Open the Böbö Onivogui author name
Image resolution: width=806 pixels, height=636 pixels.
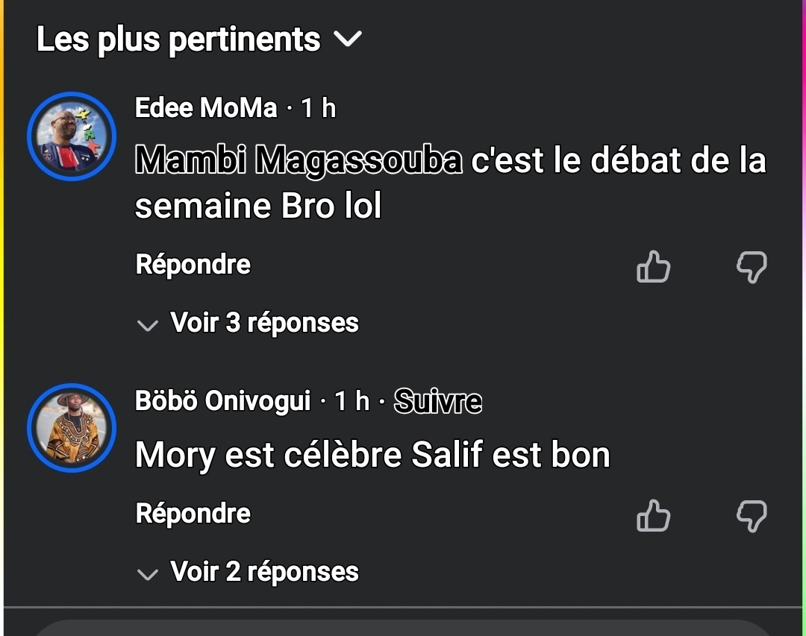[222, 400]
